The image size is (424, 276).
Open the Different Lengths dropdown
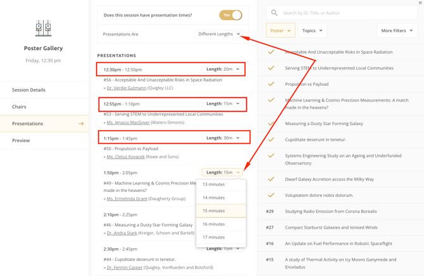[218, 34]
